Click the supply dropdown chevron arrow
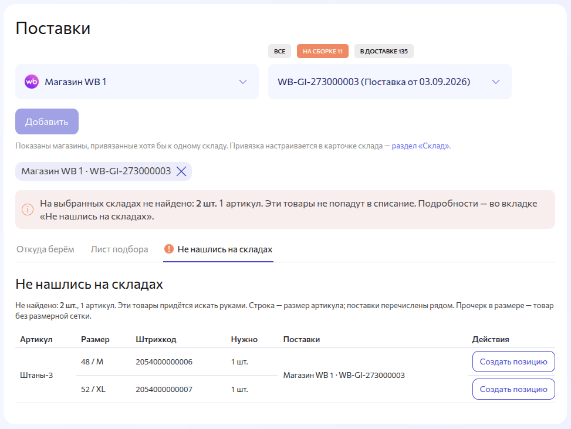 coord(496,82)
